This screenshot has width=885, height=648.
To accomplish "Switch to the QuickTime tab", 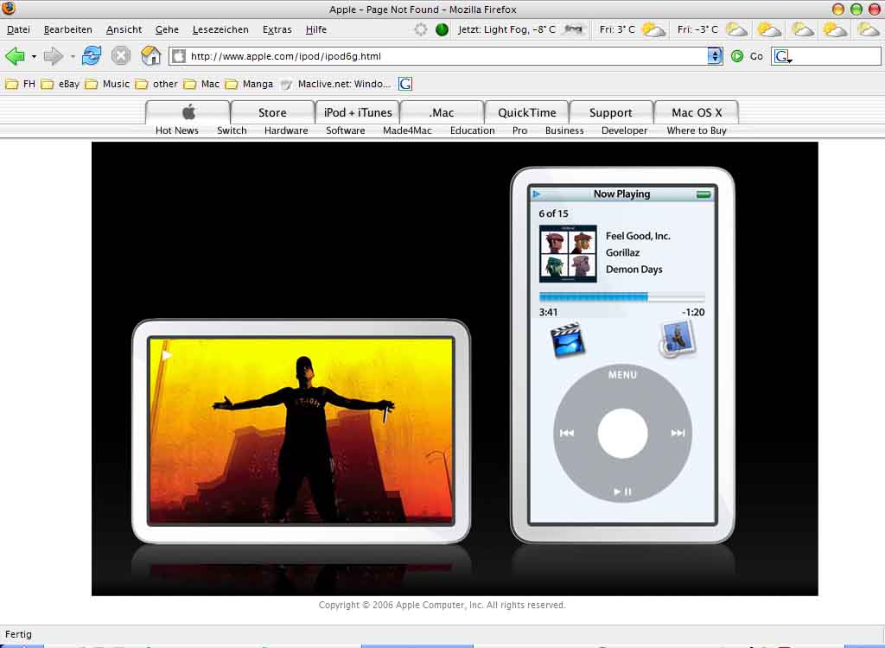I will coord(527,112).
